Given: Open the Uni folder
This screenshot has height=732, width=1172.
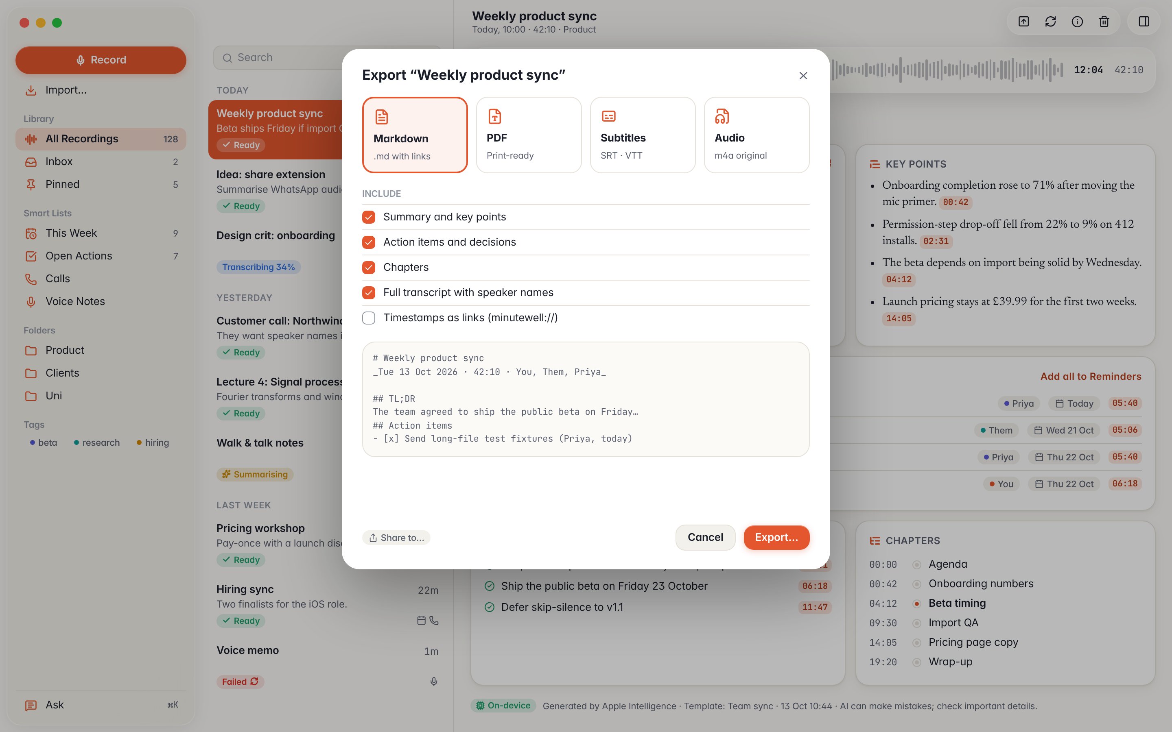Looking at the screenshot, I should pos(101,396).
